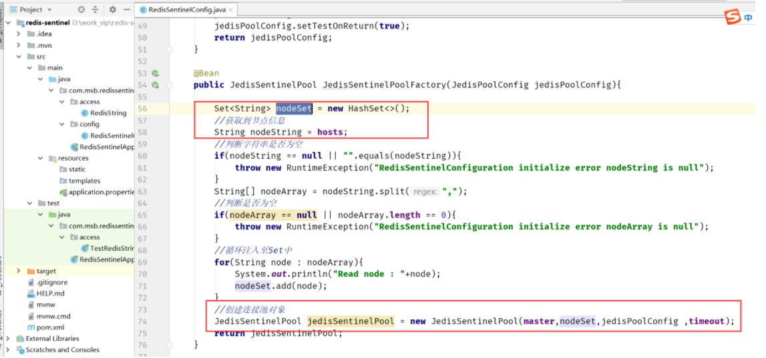Select TestRedisString test class
766x358 pixels.
tap(112, 248)
